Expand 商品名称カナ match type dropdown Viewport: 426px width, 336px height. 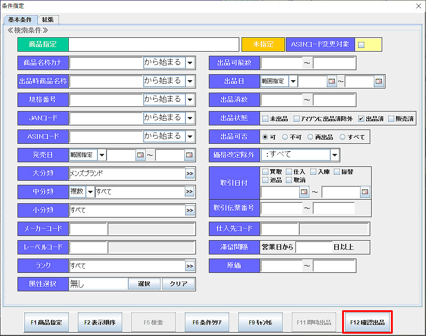190,63
